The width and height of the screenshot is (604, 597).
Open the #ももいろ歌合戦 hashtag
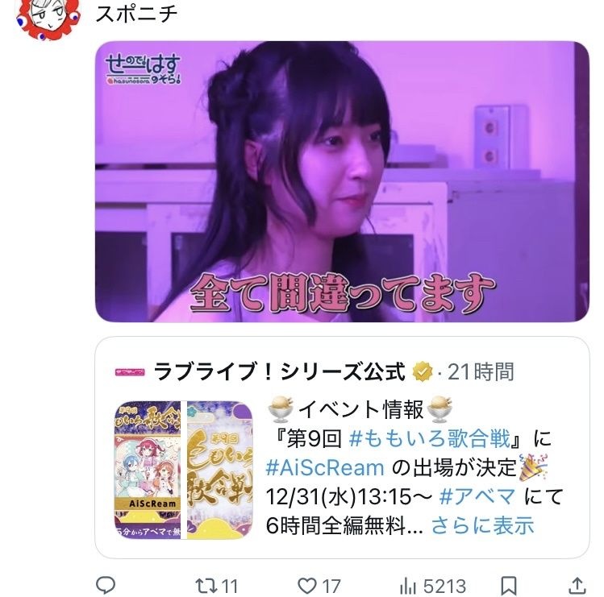[430, 438]
